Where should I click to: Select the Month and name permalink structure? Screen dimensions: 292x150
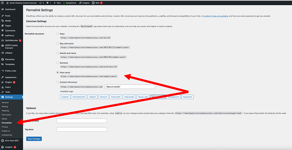click(x=58, y=53)
